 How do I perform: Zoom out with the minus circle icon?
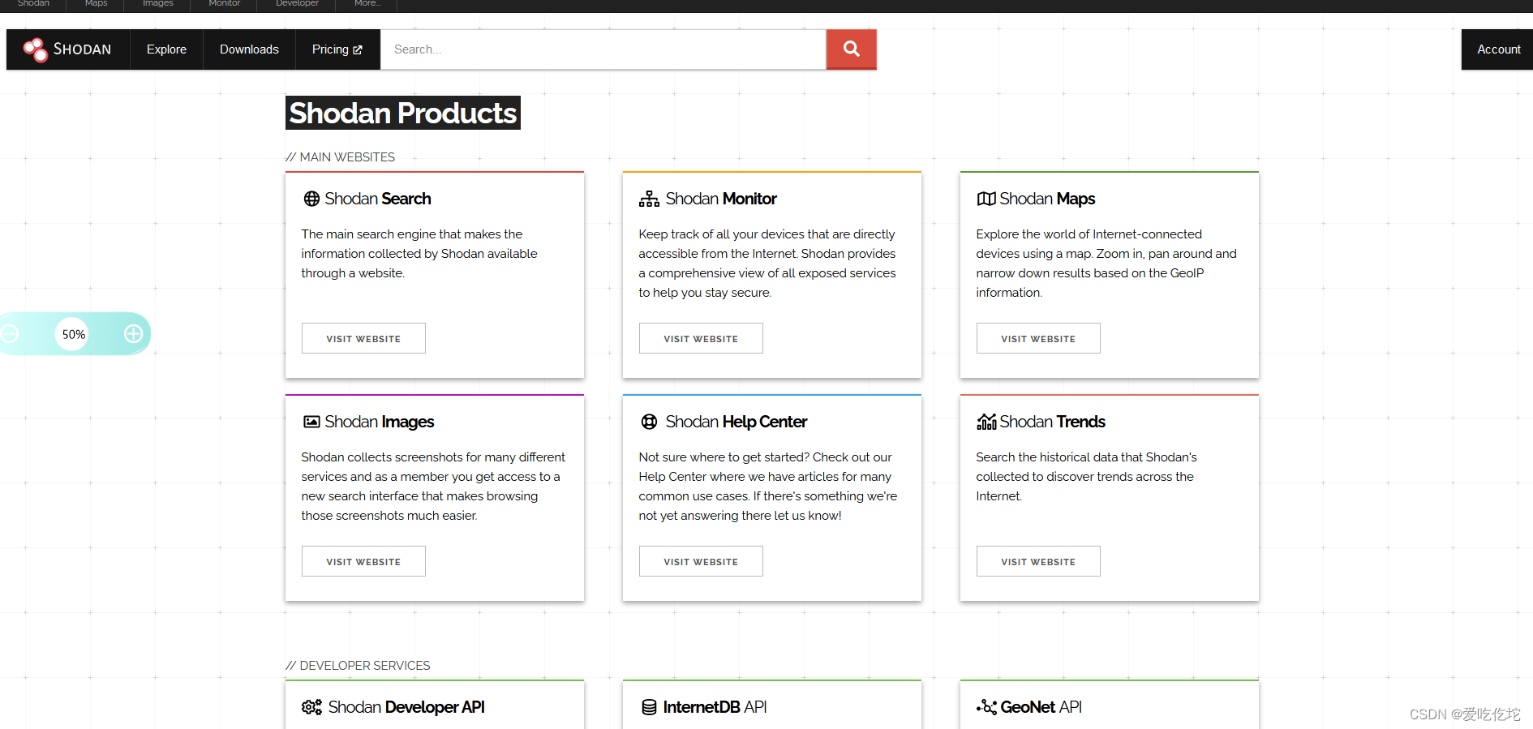(x=10, y=333)
